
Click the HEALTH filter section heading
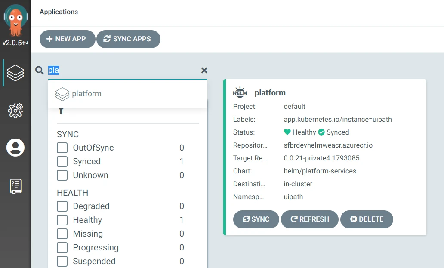pos(72,193)
